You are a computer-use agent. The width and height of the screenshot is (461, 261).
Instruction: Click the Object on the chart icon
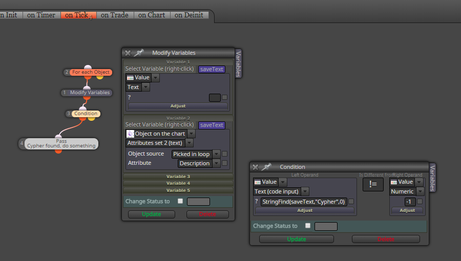click(130, 134)
